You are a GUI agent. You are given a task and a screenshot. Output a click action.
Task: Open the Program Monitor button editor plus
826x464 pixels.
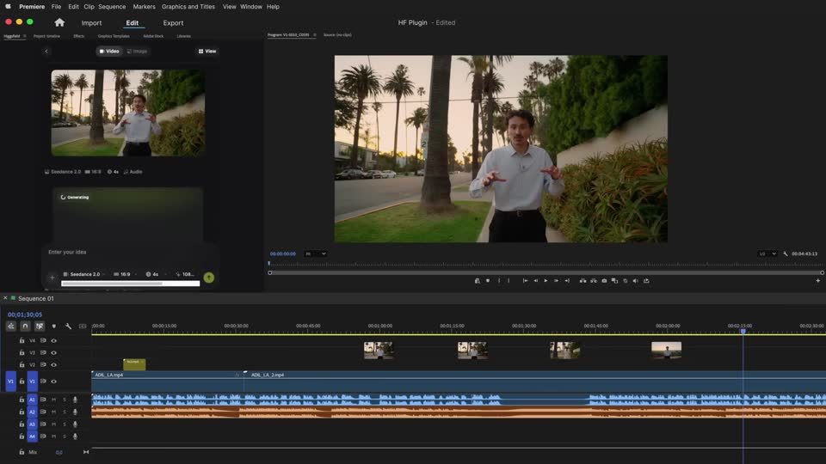tap(817, 281)
